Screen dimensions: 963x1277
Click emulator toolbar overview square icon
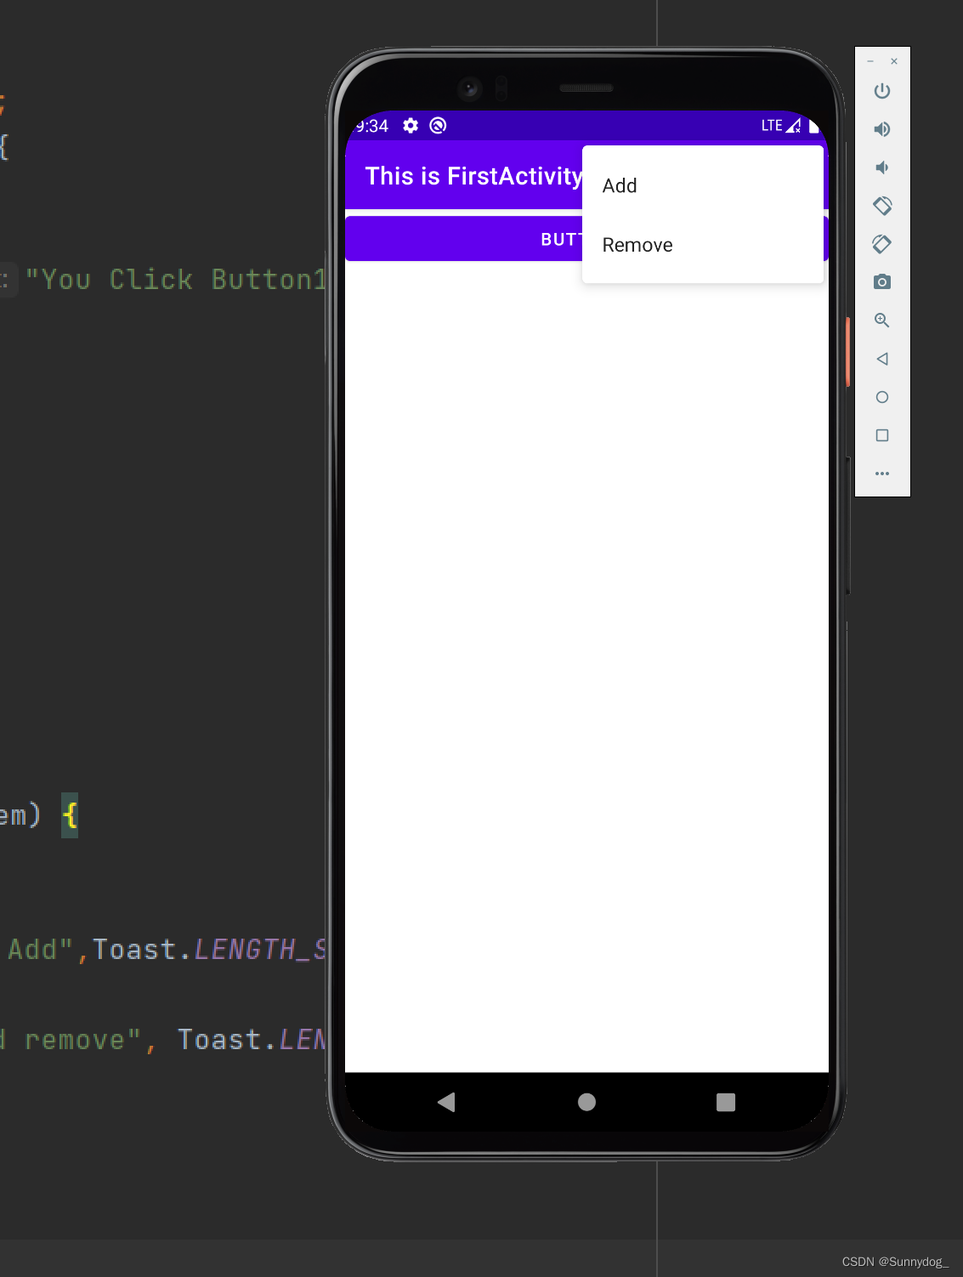882,435
